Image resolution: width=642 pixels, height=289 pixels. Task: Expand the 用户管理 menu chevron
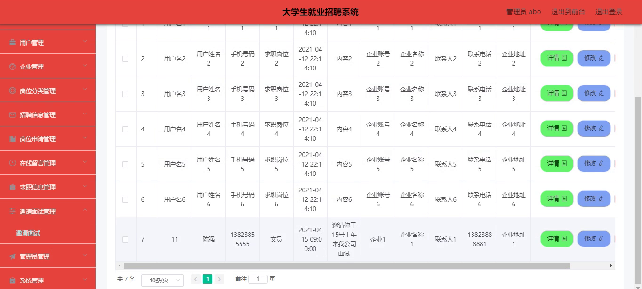tap(85, 42)
